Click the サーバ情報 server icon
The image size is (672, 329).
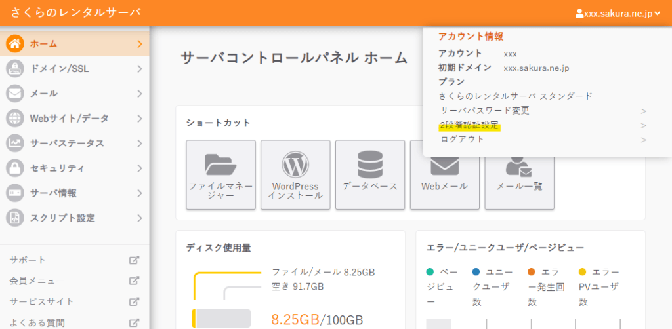(x=15, y=193)
